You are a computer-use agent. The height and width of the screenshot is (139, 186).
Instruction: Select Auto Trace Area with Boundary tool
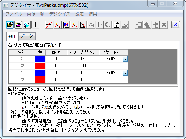pos(83,25)
